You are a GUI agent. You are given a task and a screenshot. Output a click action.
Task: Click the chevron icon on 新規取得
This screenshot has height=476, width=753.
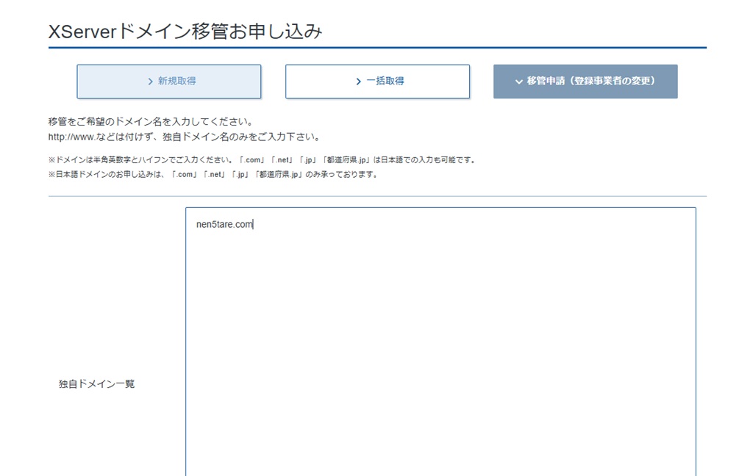(x=150, y=82)
